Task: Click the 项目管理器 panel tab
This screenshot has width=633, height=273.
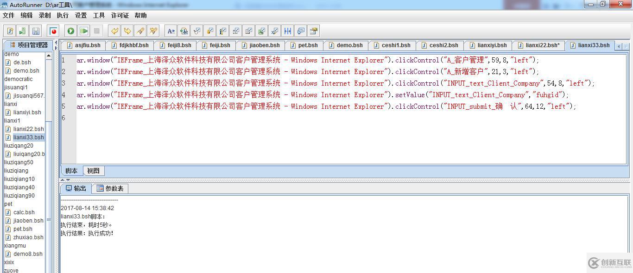Action: coord(29,45)
